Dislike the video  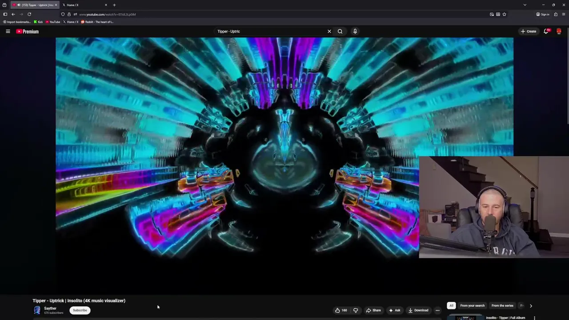(355, 310)
